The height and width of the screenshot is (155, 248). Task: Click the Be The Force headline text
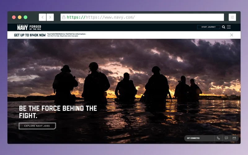coord(58,112)
